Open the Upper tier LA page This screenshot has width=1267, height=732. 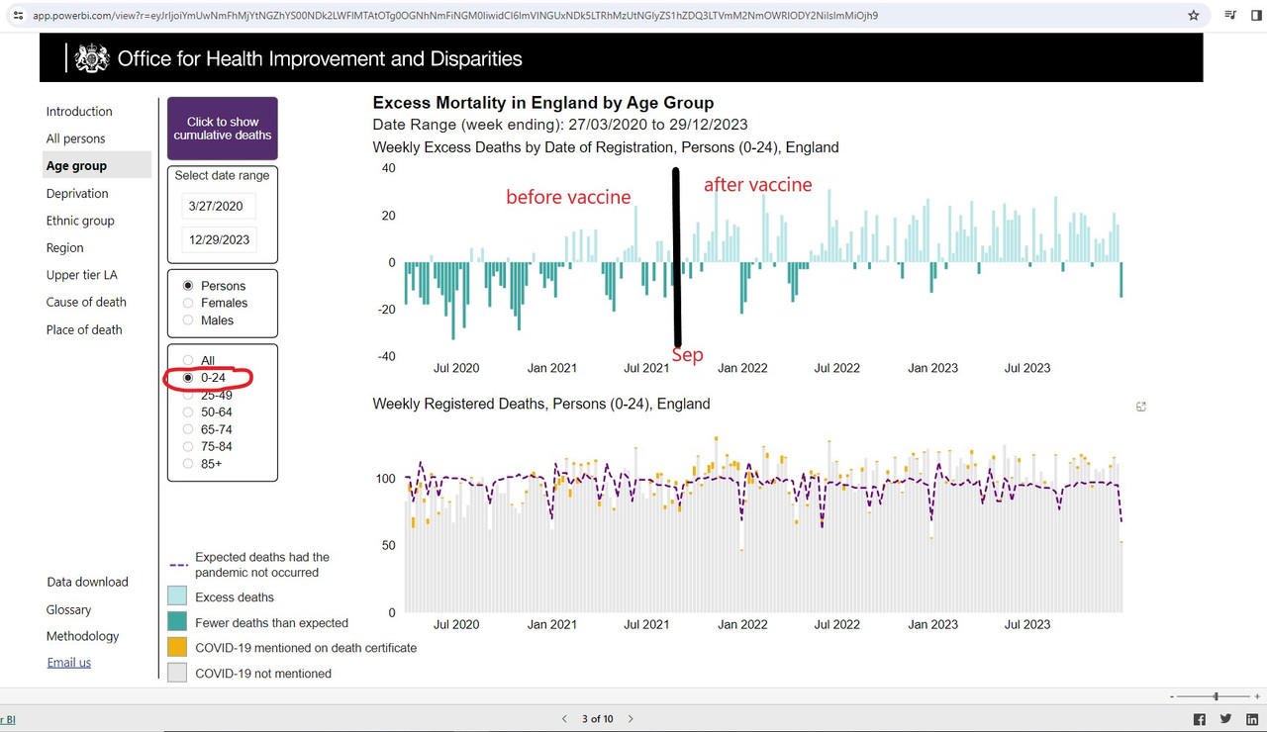click(81, 275)
